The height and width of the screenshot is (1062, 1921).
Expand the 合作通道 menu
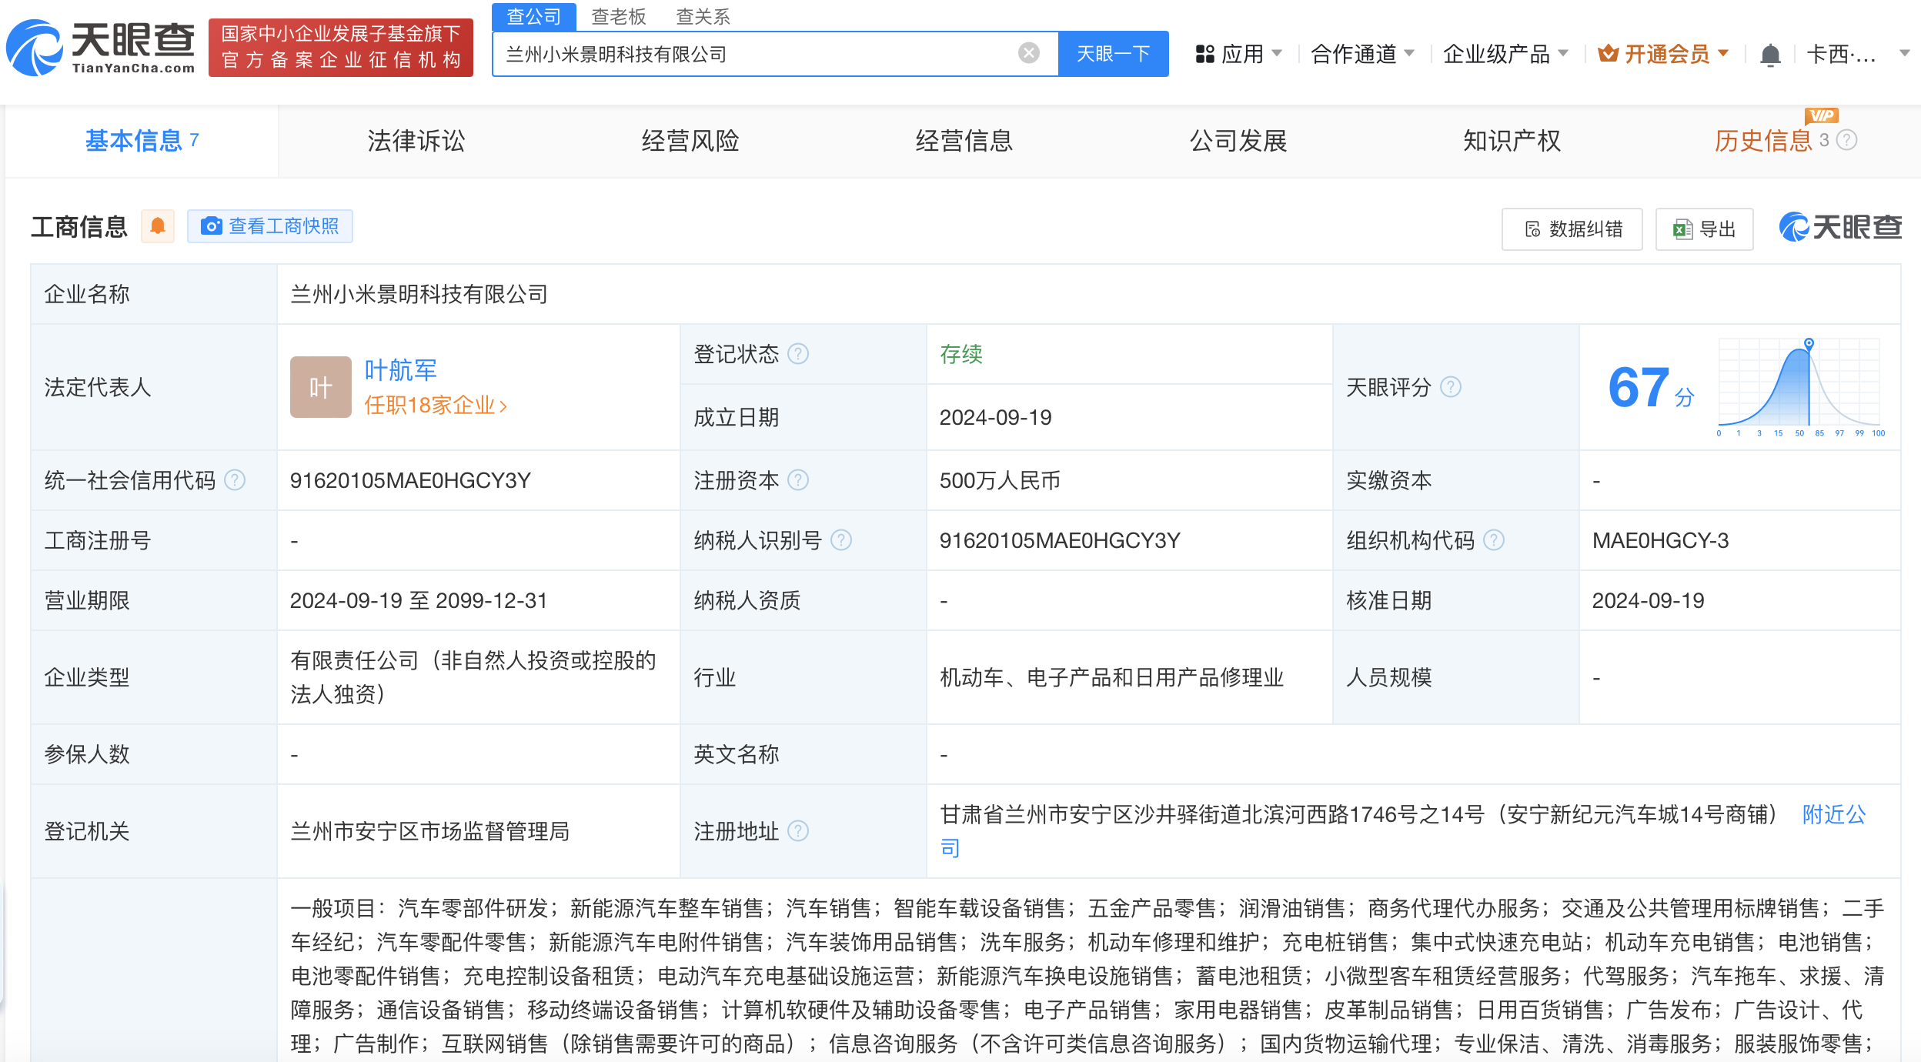tap(1362, 54)
